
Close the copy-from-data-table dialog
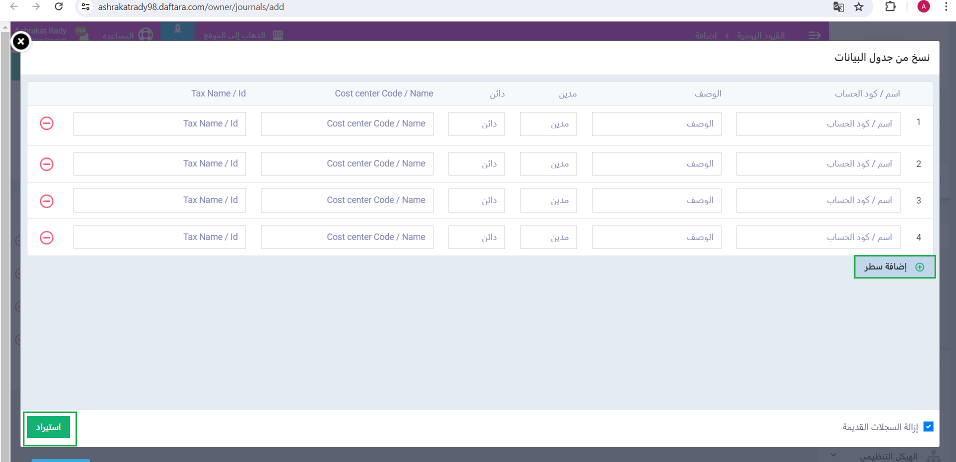pos(21,42)
